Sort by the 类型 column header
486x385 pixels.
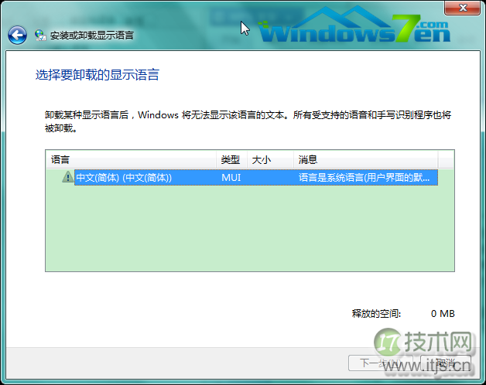(x=231, y=159)
